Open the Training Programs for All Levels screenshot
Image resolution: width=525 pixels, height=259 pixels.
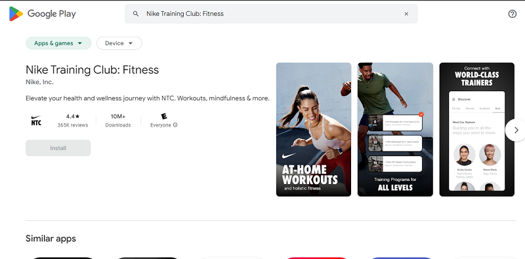pyautogui.click(x=396, y=130)
